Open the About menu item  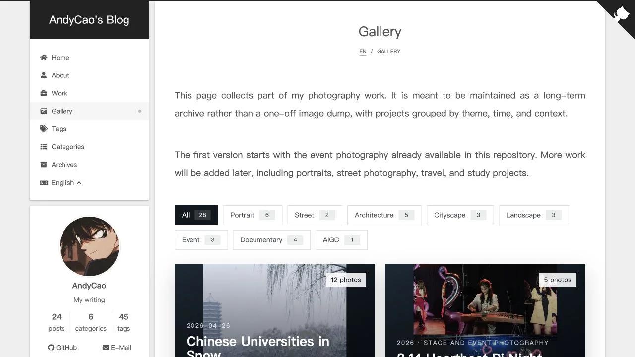[89, 75]
